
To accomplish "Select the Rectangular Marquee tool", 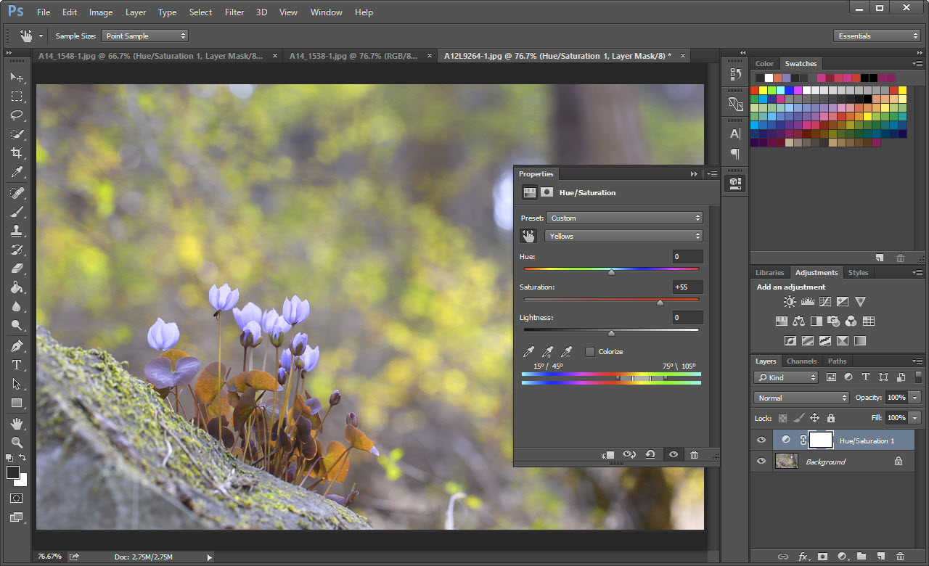I will point(17,96).
